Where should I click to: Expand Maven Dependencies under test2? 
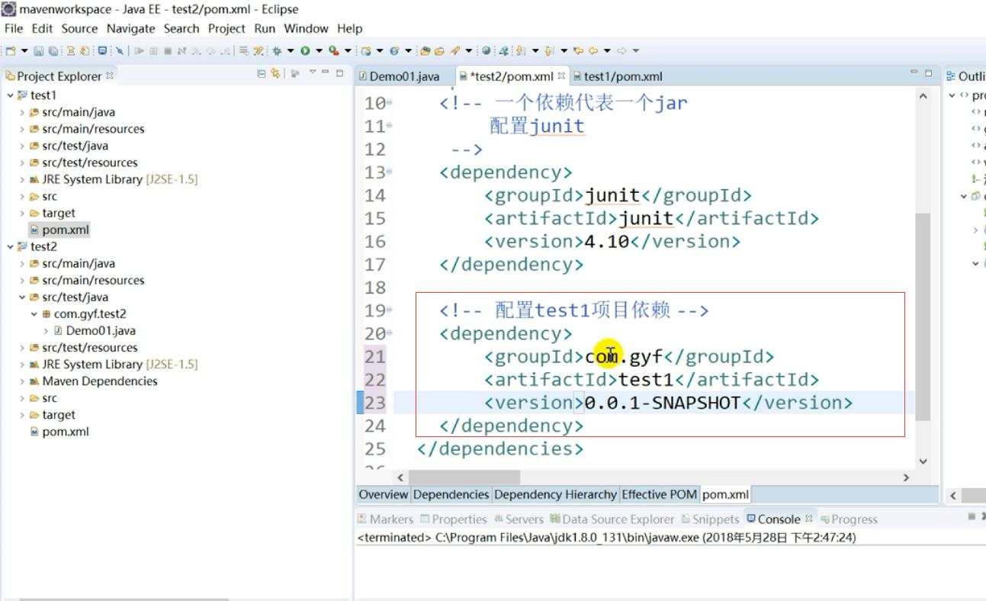pyautogui.click(x=22, y=381)
